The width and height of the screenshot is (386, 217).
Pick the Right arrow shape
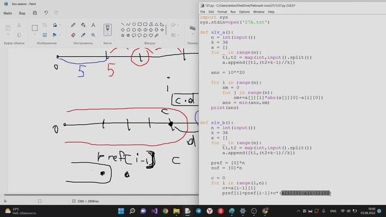pyautogui.click(x=139, y=30)
